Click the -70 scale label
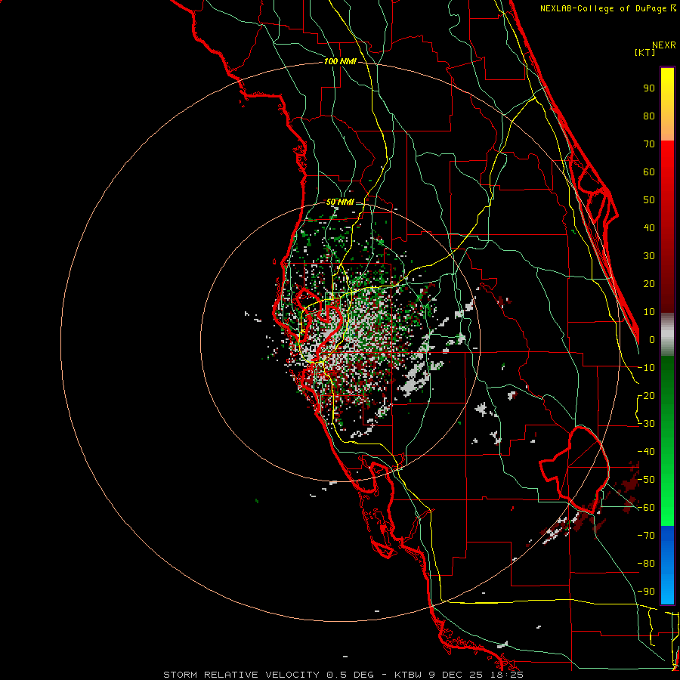This screenshot has width=680, height=680. tap(646, 536)
